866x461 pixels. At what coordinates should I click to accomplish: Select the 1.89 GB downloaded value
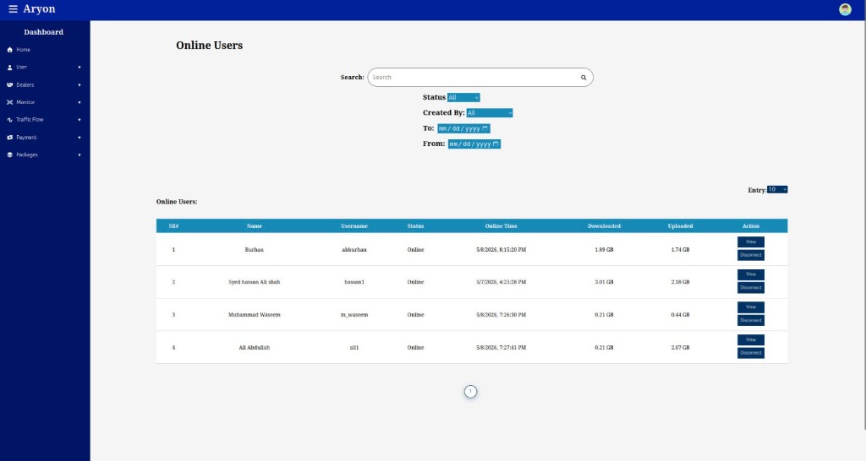tap(604, 250)
